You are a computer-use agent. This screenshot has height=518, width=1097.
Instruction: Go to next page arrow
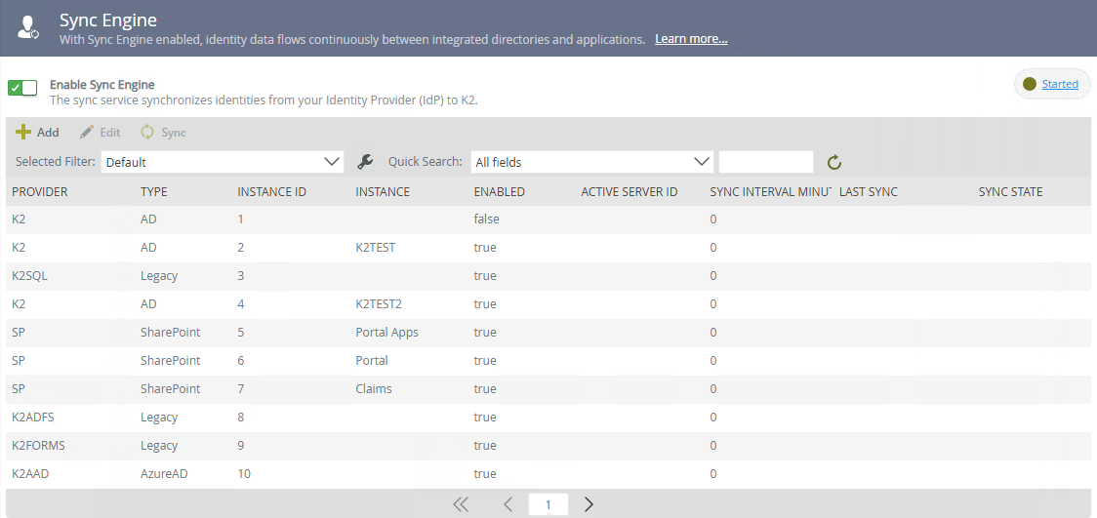[x=589, y=504]
